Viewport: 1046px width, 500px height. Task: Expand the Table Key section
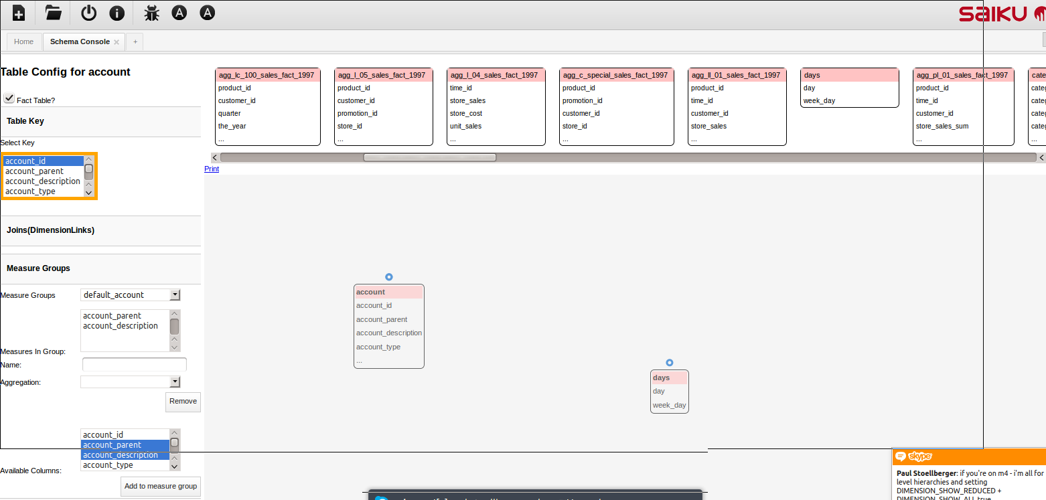[x=100, y=121]
